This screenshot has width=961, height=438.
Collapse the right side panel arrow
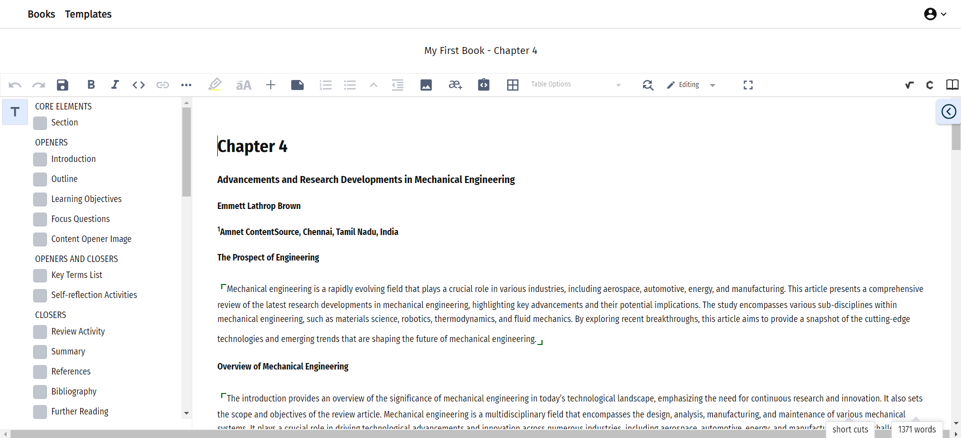click(x=948, y=111)
